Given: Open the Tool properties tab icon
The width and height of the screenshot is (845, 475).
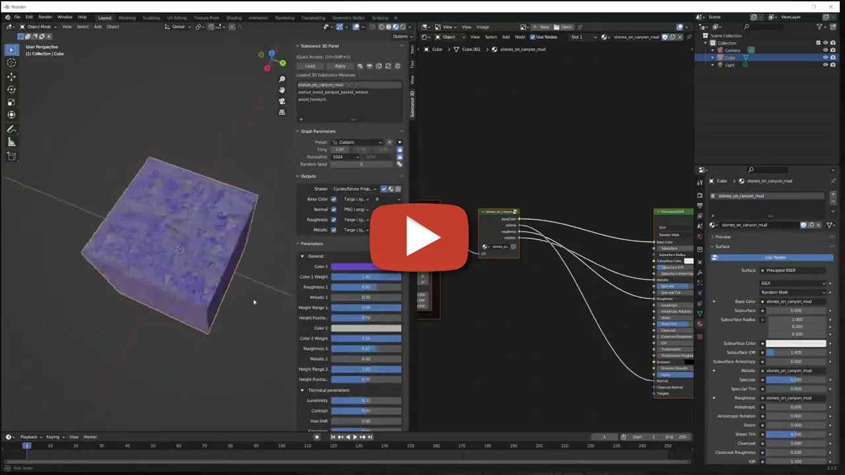Looking at the screenshot, I should pos(700,183).
